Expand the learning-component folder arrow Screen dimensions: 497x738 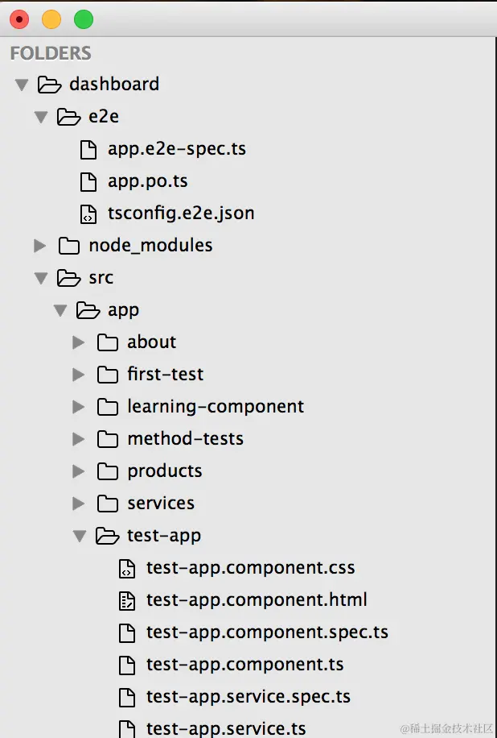click(x=79, y=407)
